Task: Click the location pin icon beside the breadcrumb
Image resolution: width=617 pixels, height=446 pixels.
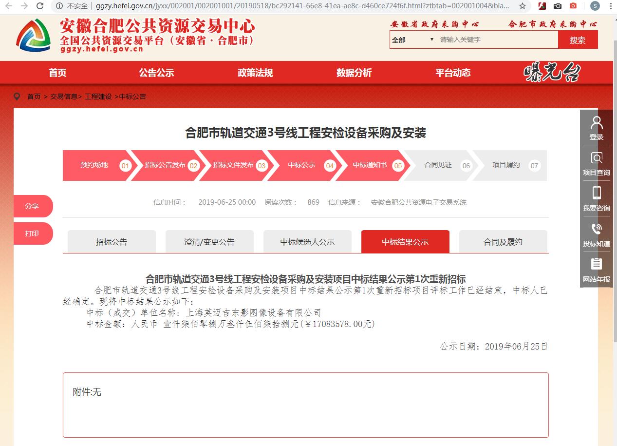Action: pyautogui.click(x=18, y=96)
